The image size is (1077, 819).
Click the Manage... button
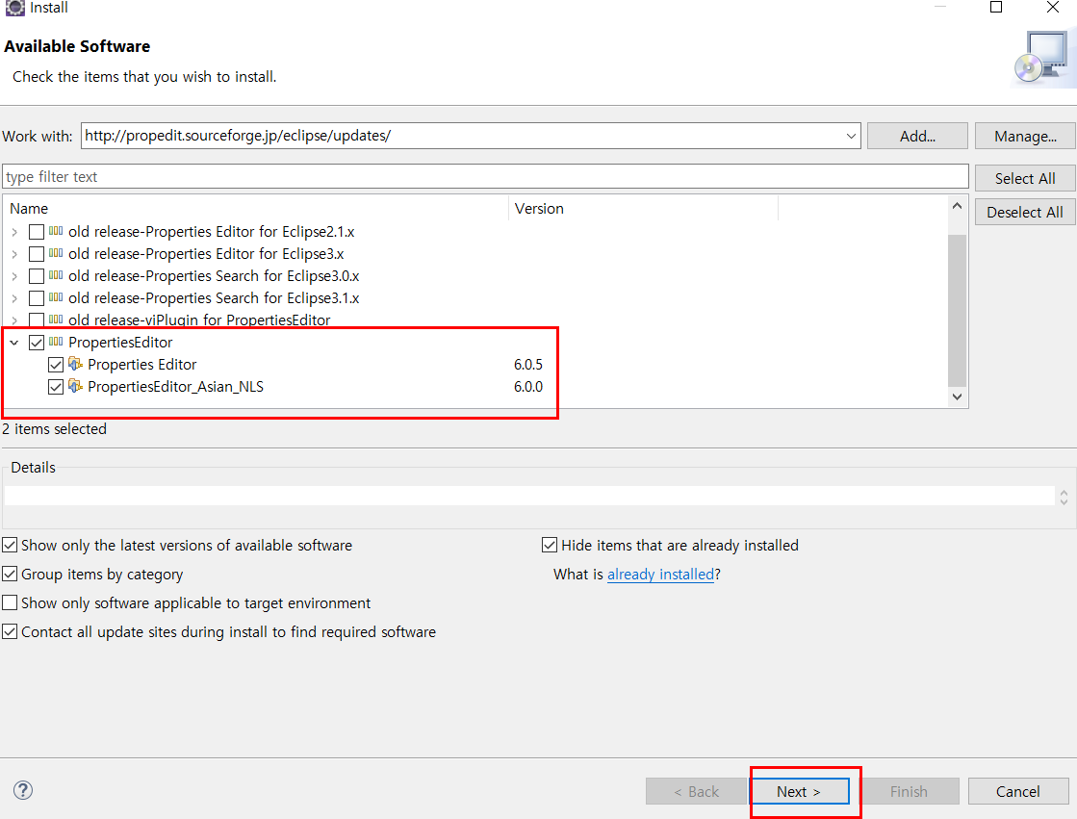click(1025, 136)
